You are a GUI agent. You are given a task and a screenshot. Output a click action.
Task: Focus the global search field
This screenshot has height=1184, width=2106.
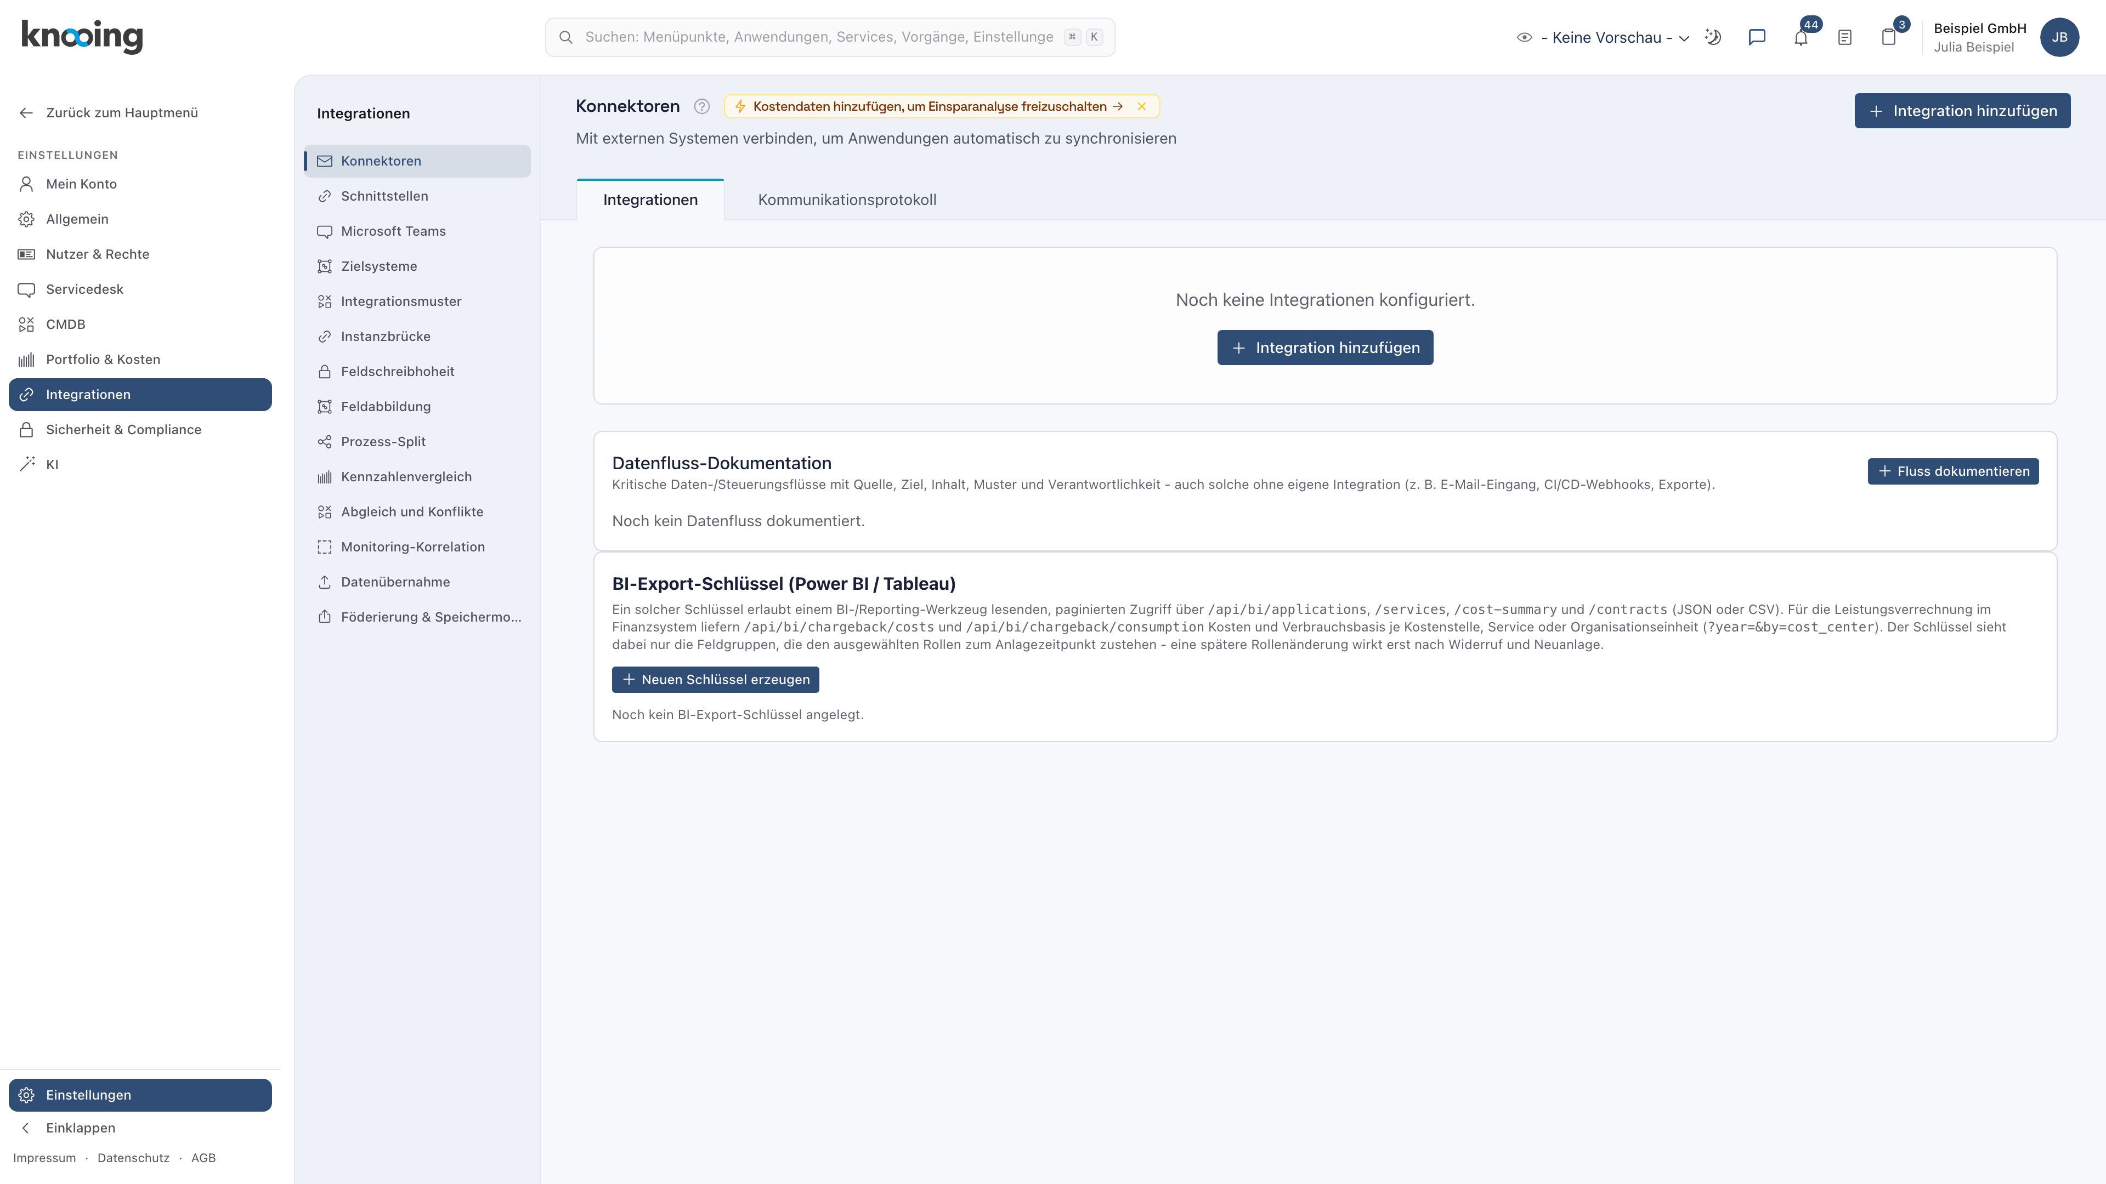click(829, 37)
